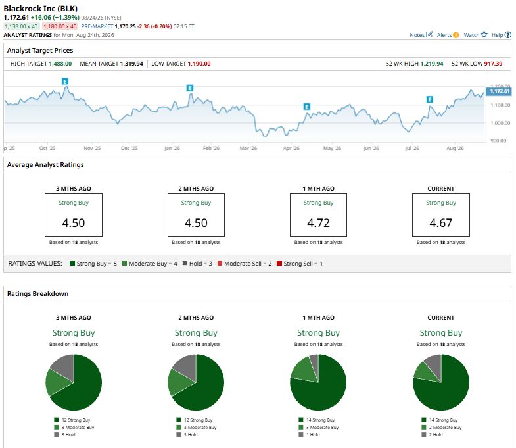Image resolution: width=516 pixels, height=448 pixels.
Task: Click the 2 MTHS AGO pie chart
Action: (x=196, y=382)
